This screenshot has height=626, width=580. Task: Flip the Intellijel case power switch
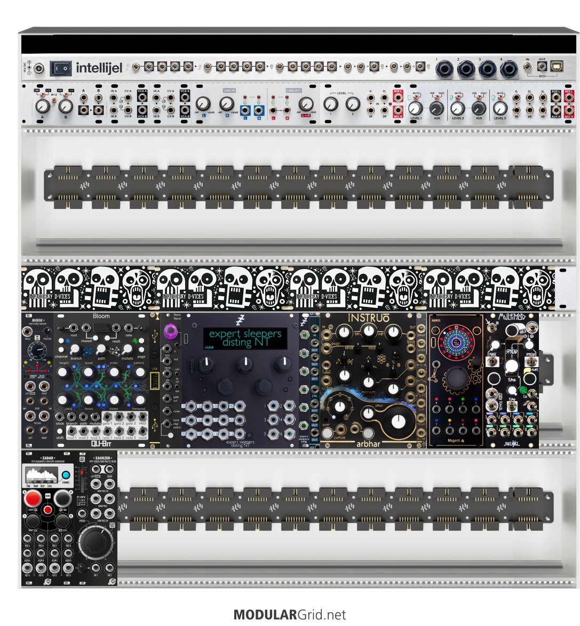(61, 69)
